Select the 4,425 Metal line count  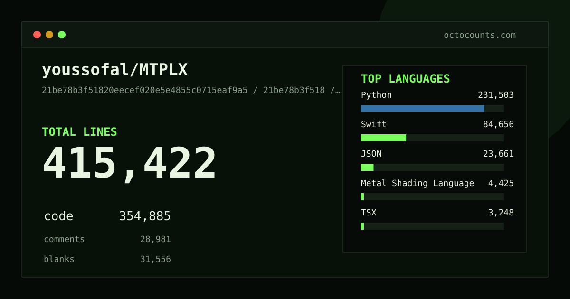click(x=501, y=183)
